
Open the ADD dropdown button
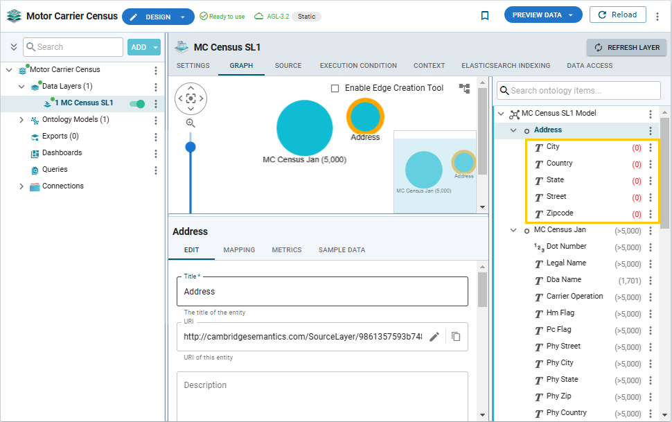144,47
